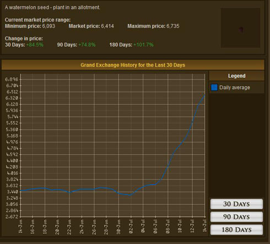Screen dimensions: 270x244
Task: Click the 14-Jun x-axis date label
Action: (x=20, y=226)
